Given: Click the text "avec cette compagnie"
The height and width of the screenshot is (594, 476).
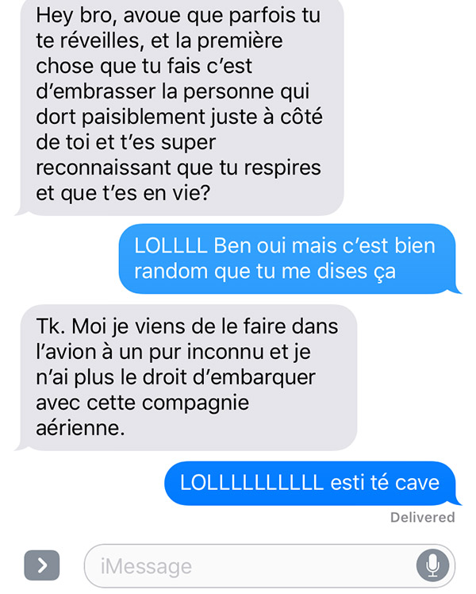Looking at the screenshot, I should [x=143, y=403].
